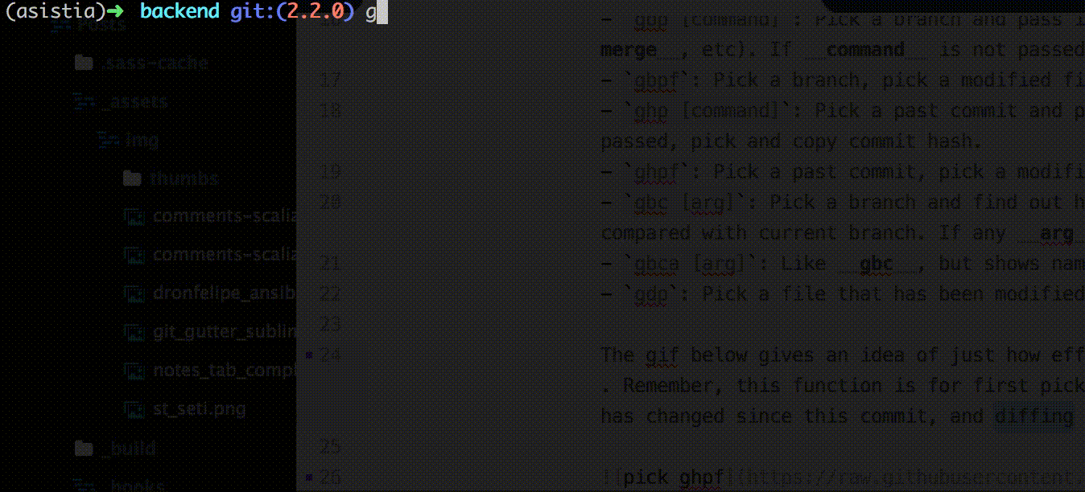Click the thumbs folder icon
This screenshot has height=492, width=1085.
(133, 178)
